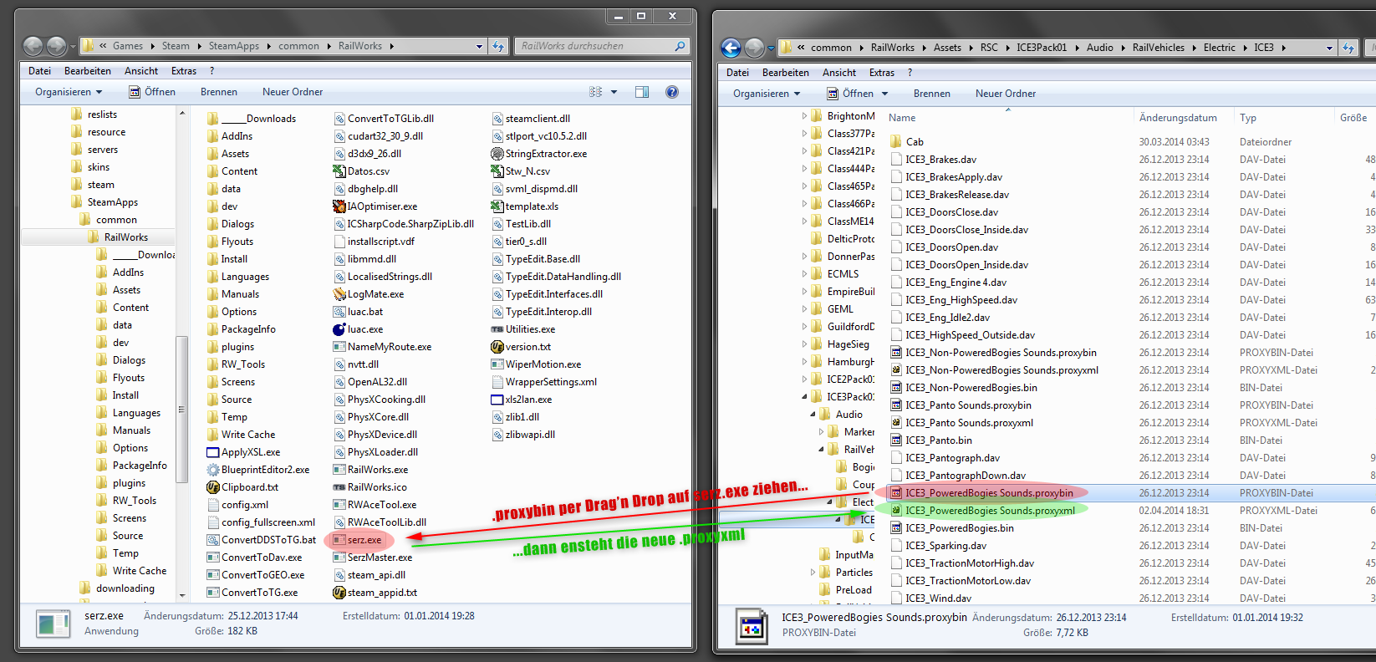Viewport: 1376px width, 662px height.
Task: Open the Ansicht menu in ICE3 window
Action: point(839,73)
